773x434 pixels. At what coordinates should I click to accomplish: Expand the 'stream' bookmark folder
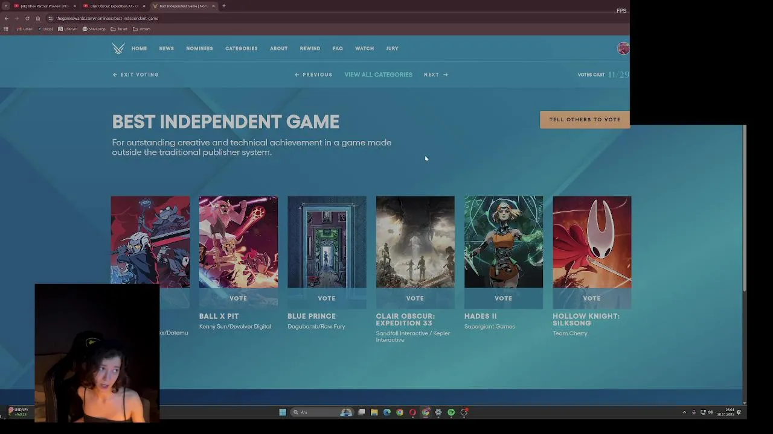[x=141, y=29]
